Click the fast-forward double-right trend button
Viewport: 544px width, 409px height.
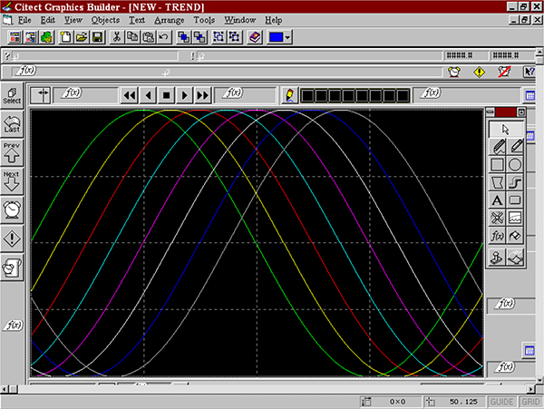pos(202,95)
